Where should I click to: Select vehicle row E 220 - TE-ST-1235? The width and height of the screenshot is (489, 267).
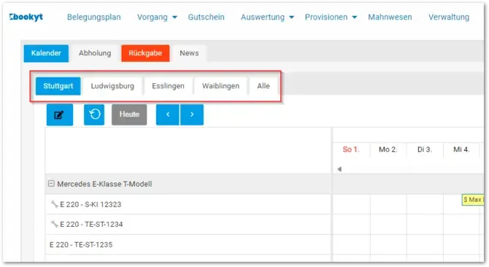188,244
